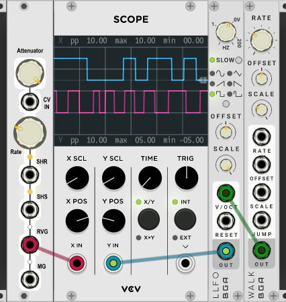
Task: Click the Attenuator knob
Action: click(30, 73)
